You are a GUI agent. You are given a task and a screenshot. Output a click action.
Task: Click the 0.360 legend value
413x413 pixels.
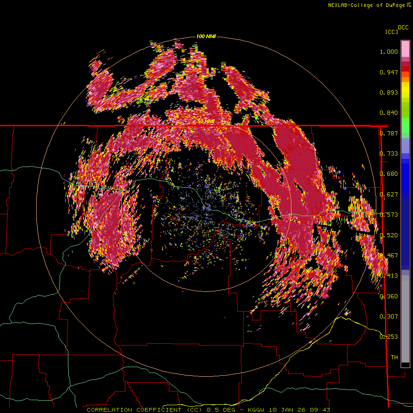tap(389, 296)
